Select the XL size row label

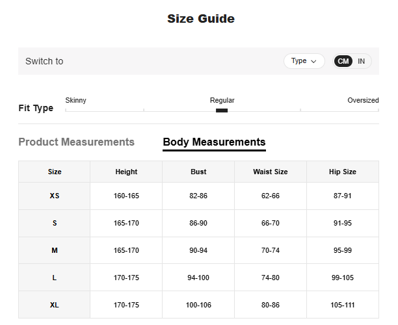(x=55, y=305)
